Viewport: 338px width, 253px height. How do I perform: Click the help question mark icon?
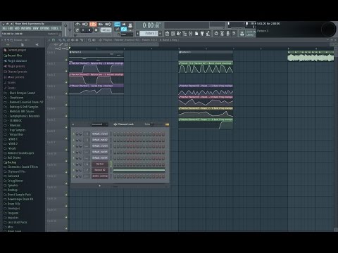click(x=234, y=34)
